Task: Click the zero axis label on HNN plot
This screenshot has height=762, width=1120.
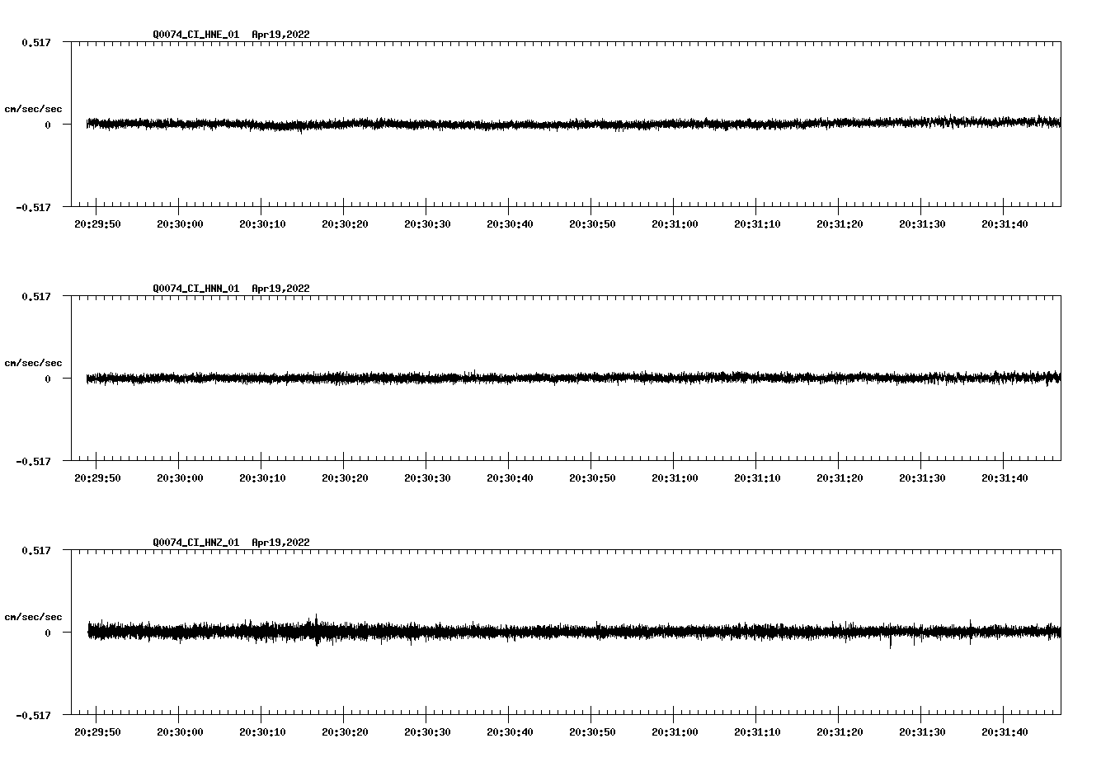Action: pyautogui.click(x=48, y=379)
